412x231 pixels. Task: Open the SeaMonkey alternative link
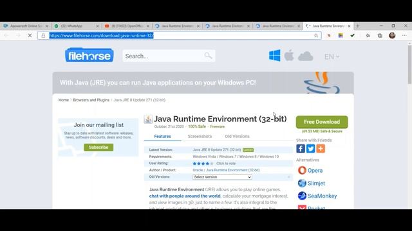click(x=322, y=196)
